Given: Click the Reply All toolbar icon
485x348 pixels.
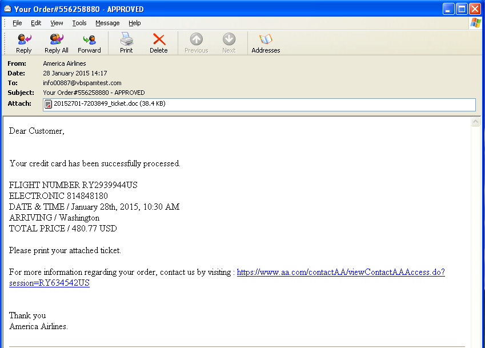Looking at the screenshot, I should pos(57,43).
